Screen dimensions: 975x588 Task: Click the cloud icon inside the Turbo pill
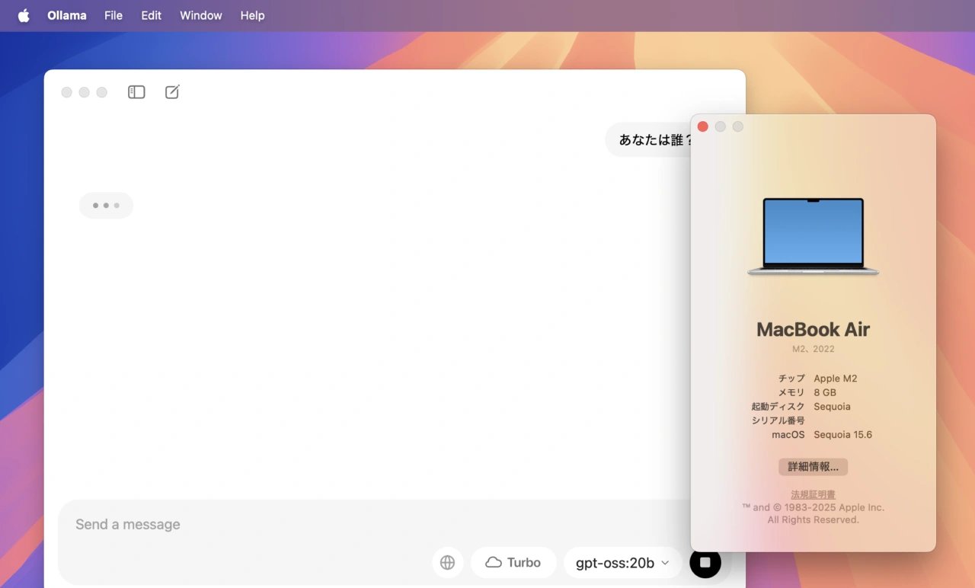pos(495,562)
